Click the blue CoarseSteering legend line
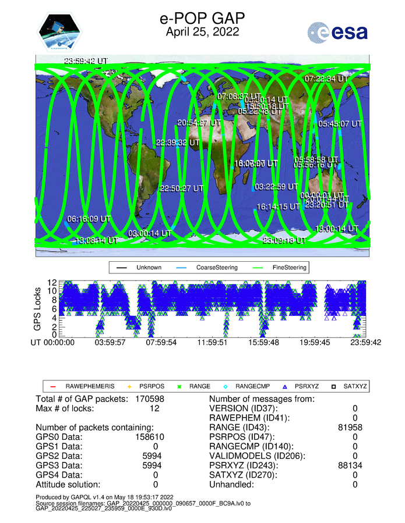This screenshot has height=523, width=405. [182, 268]
